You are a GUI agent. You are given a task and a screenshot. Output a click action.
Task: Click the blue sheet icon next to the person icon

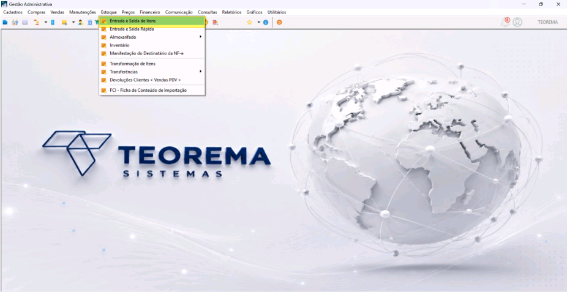click(x=89, y=23)
